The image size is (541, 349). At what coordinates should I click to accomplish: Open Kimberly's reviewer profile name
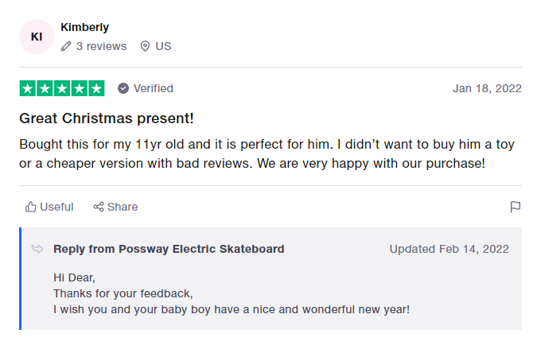point(84,27)
